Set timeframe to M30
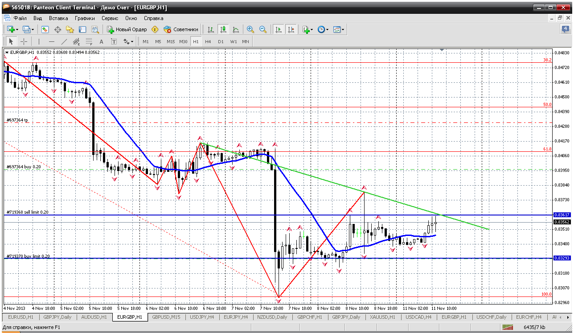Image resolution: width=574 pixels, height=333 pixels. 183,41
